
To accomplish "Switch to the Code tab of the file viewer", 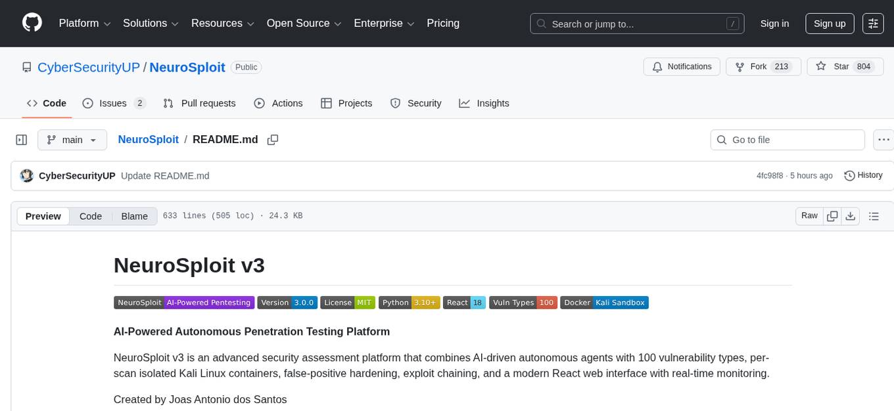I will pos(90,216).
